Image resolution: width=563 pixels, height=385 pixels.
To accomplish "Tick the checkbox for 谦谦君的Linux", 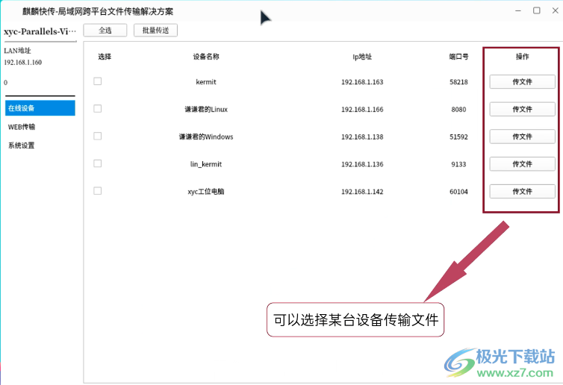I will point(97,109).
